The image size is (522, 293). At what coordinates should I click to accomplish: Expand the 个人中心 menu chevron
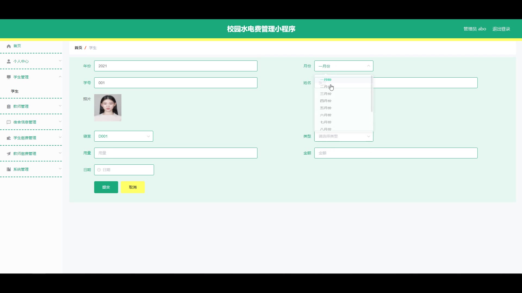tap(60, 61)
